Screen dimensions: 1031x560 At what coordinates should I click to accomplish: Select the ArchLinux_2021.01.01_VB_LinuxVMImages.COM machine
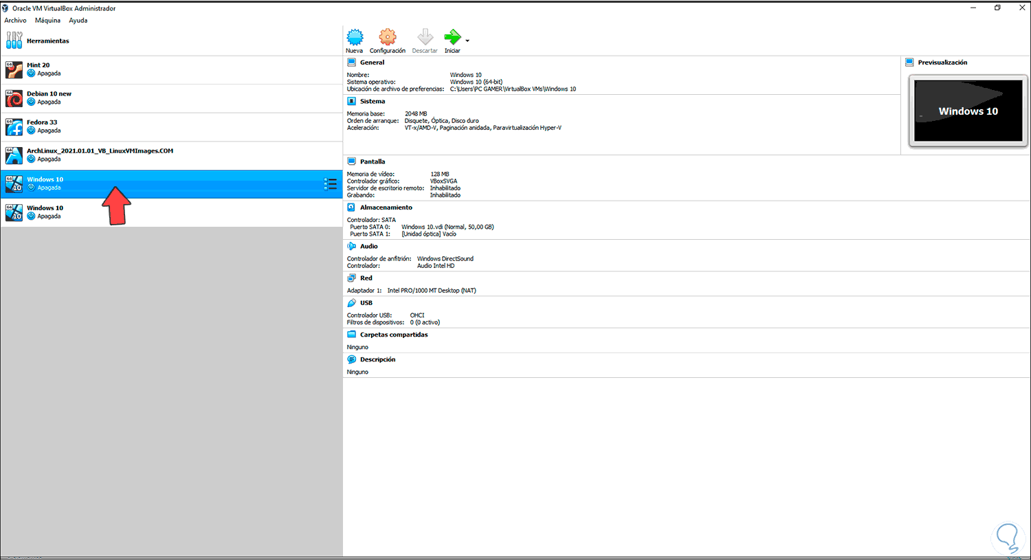point(172,155)
